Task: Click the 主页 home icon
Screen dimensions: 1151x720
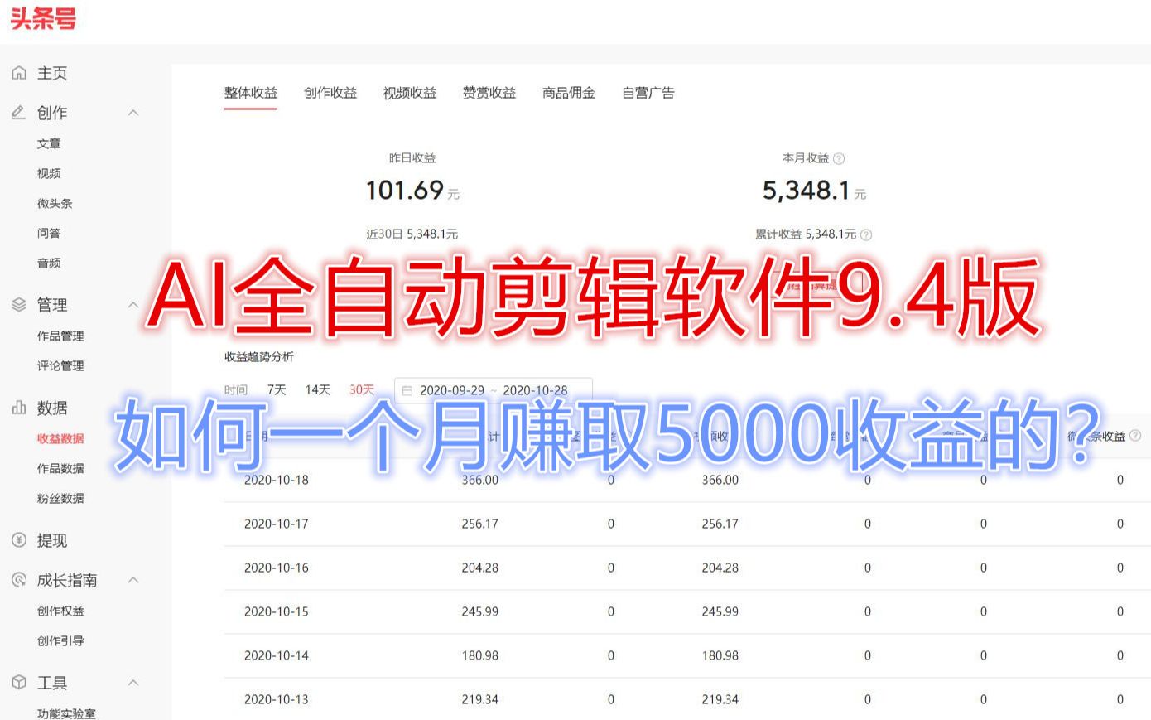Action: [19, 73]
